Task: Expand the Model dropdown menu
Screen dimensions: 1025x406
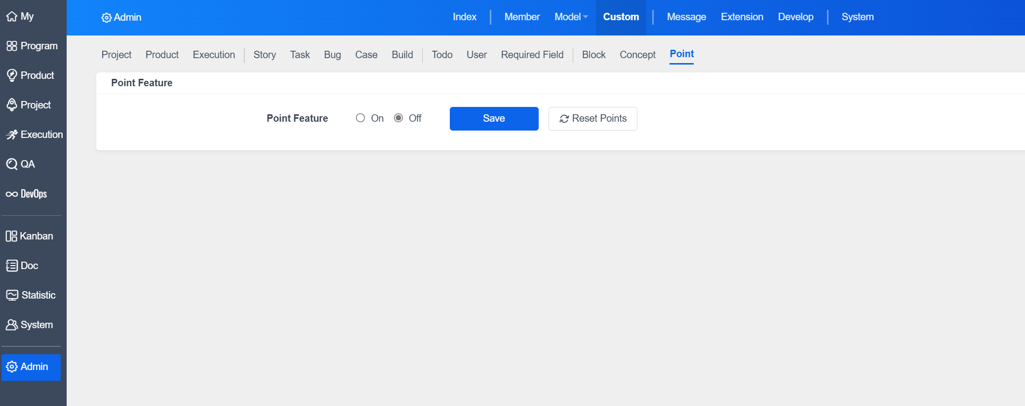Action: tap(571, 17)
